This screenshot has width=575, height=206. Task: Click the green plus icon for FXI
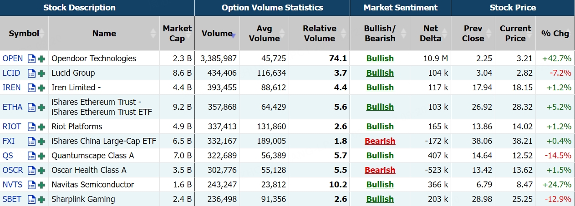[x=41, y=141]
